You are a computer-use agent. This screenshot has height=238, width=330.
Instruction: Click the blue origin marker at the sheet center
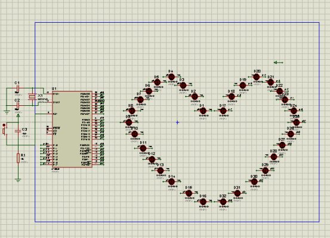point(177,122)
